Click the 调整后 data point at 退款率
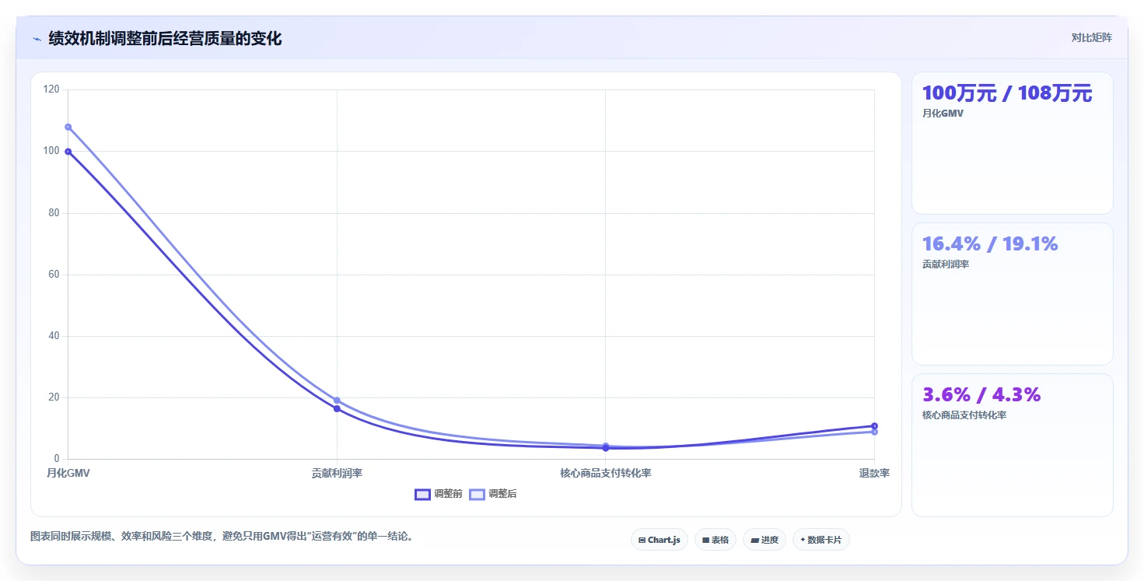The image size is (1144, 581). pyautogui.click(x=874, y=432)
